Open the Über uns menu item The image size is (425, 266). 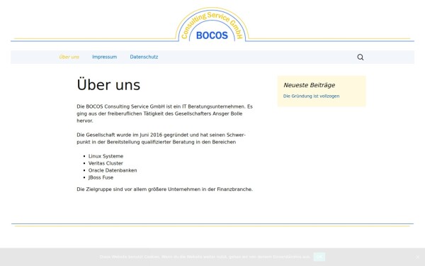pos(69,57)
